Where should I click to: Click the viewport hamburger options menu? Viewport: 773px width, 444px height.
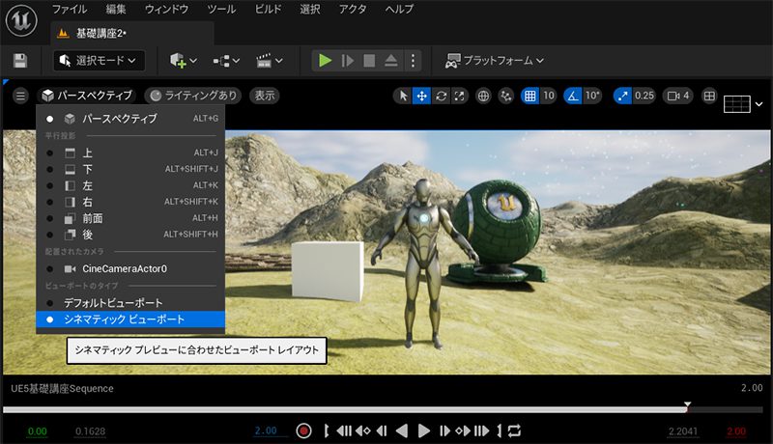[x=21, y=96]
